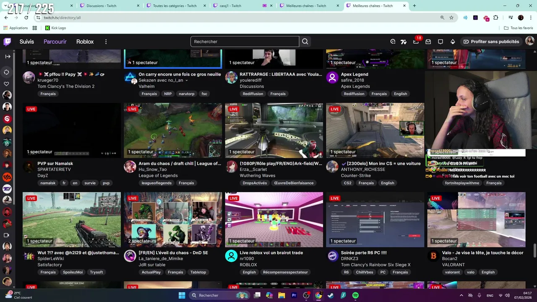
Task: Click the narutorp tag
Action: click(186, 94)
